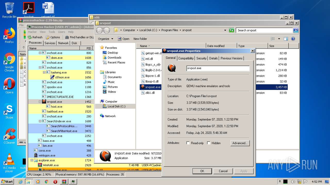Open the Recycle Bin desktop icon
This screenshot has height=185, width=330.
click(9, 10)
